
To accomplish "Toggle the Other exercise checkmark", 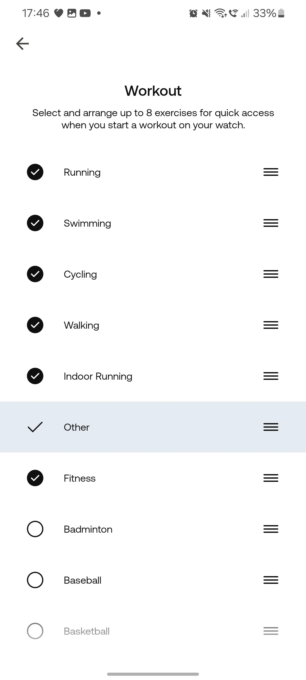I will pos(35,427).
